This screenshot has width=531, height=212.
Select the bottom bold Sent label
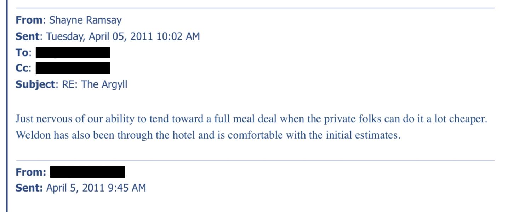click(x=29, y=188)
